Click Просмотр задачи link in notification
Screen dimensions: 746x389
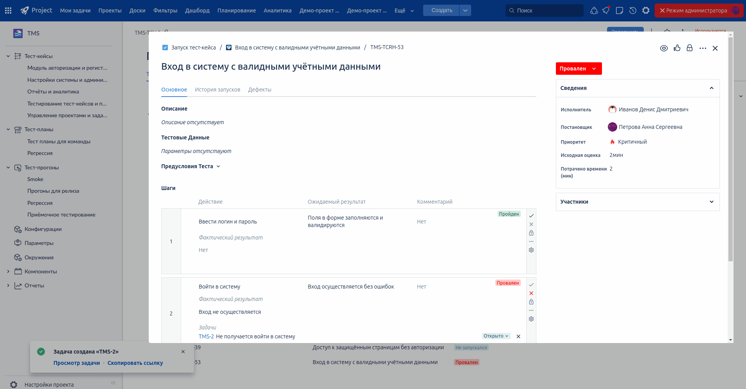[x=77, y=363]
